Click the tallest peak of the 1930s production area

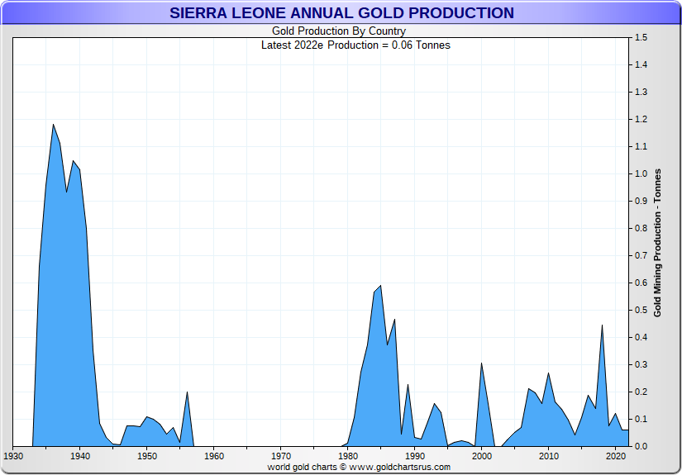pos(54,126)
